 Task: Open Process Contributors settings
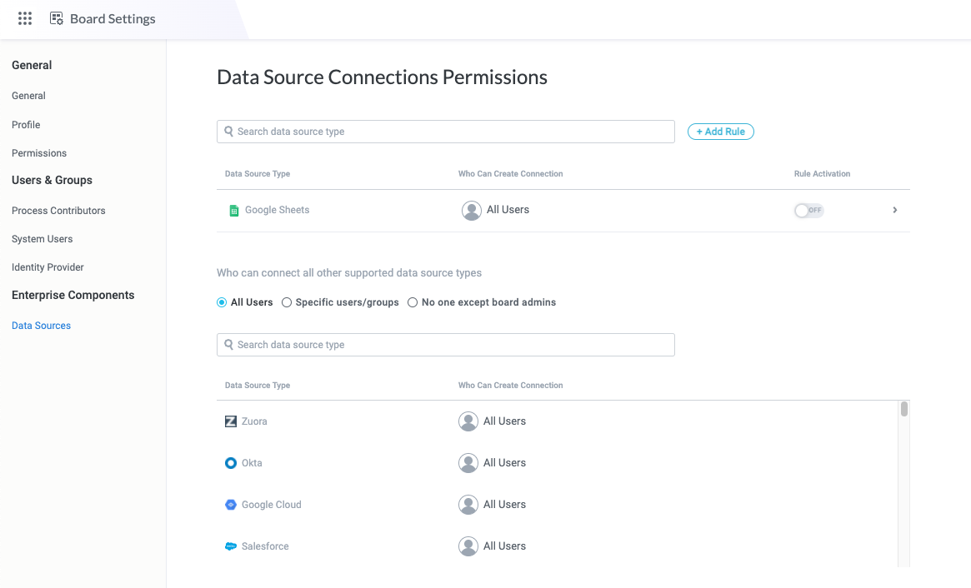[x=58, y=210]
